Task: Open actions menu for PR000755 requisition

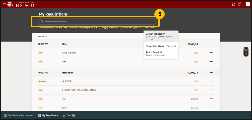Action: tap(211, 44)
